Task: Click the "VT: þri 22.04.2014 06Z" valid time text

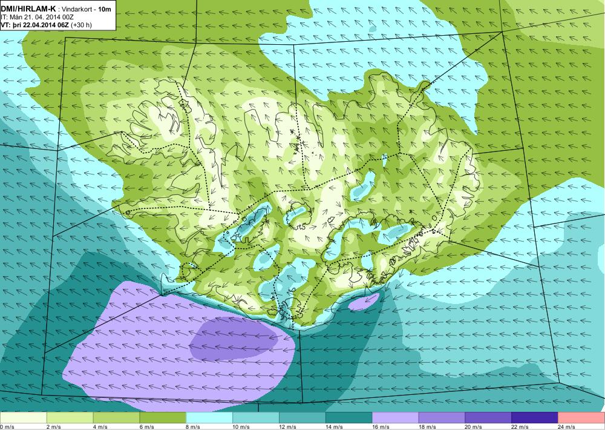Action: click(35, 25)
